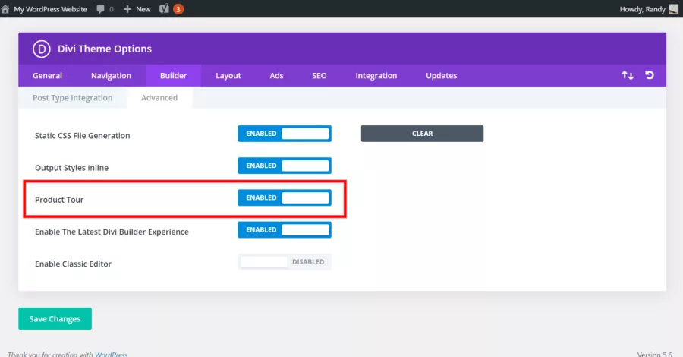This screenshot has width=683, height=357.
Task: Open My WordPress Website link
Action: 51,9
